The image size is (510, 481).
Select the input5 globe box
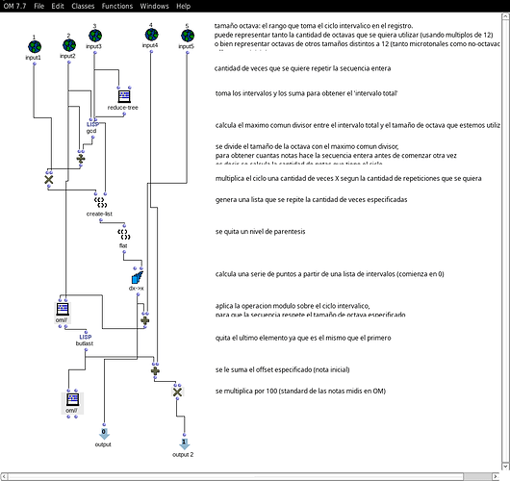188,36
